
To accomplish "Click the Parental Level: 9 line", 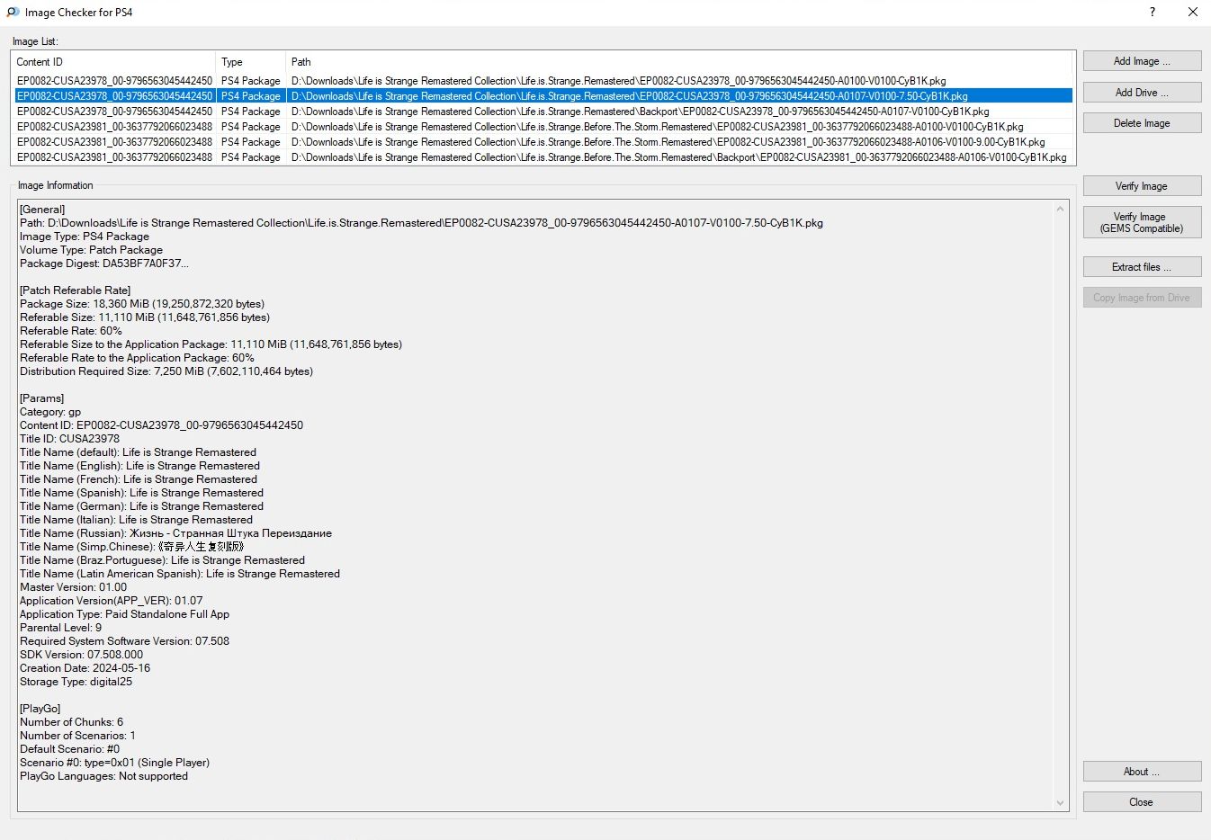I will 60,628.
